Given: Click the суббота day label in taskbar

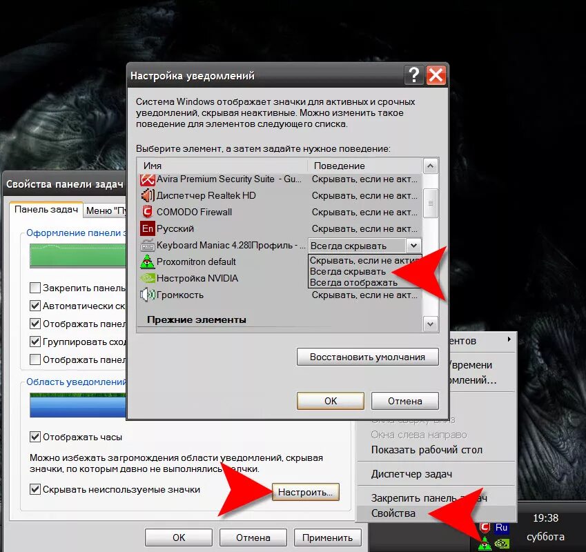Looking at the screenshot, I should click(545, 537).
